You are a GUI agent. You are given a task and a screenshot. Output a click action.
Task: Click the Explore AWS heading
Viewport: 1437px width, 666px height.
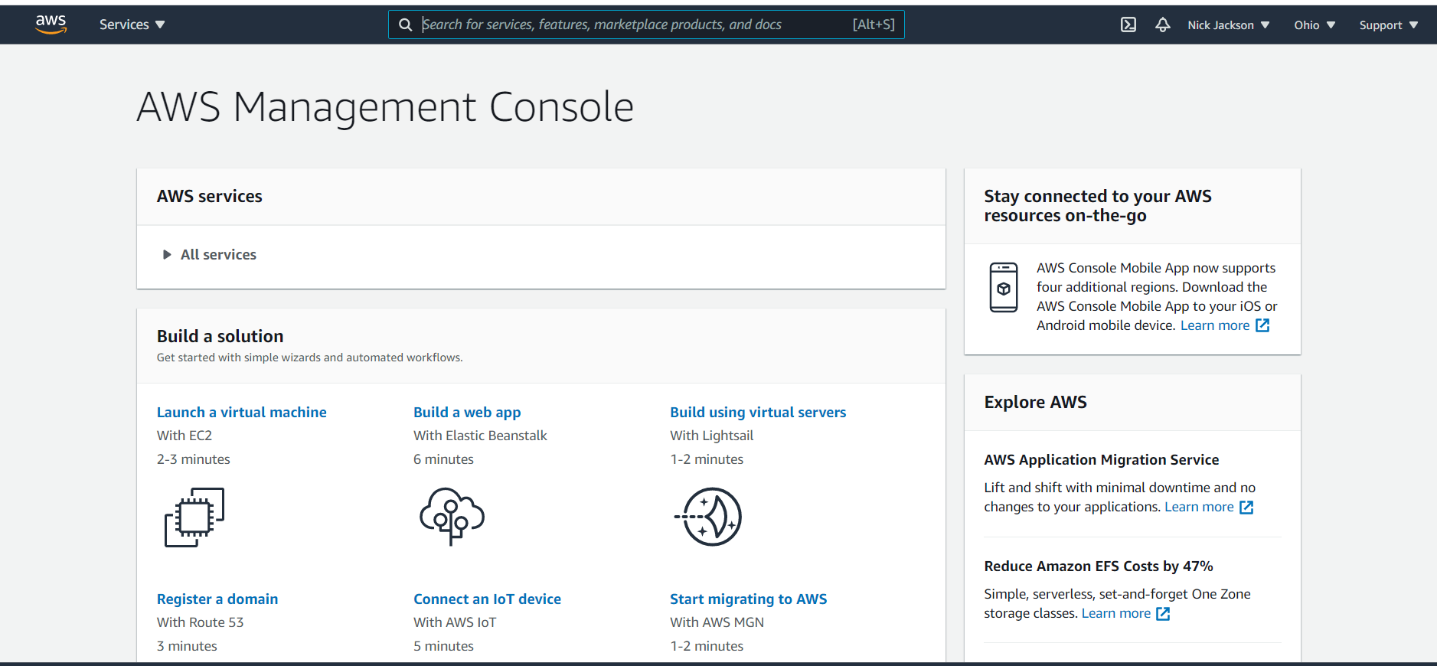click(1035, 402)
